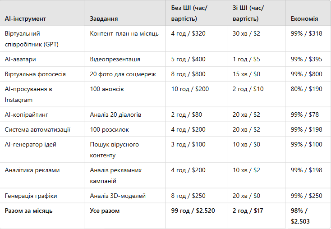The height and width of the screenshot is (229, 331).
Task: Click the 'Економія' column header
Action: (x=304, y=19)
